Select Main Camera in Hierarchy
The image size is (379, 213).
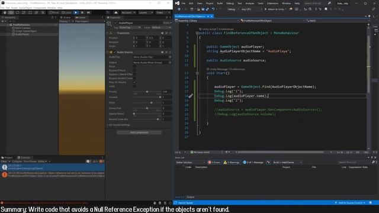pyautogui.click(x=23, y=28)
